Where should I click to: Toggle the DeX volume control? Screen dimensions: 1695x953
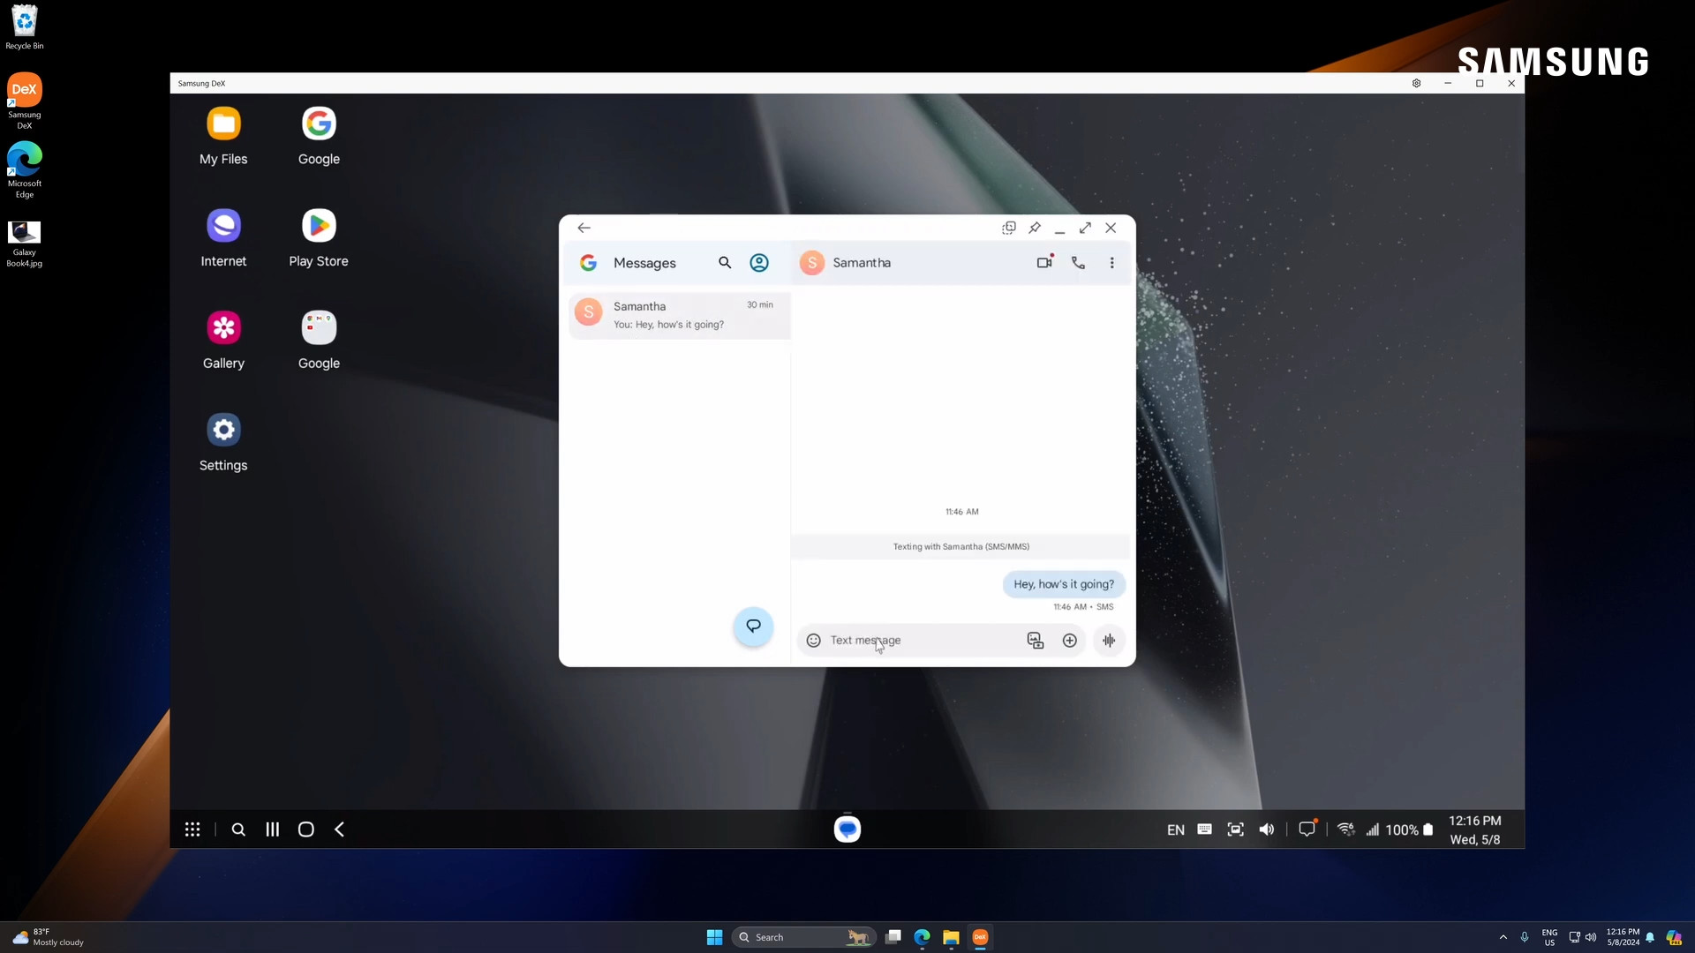[x=1267, y=829]
